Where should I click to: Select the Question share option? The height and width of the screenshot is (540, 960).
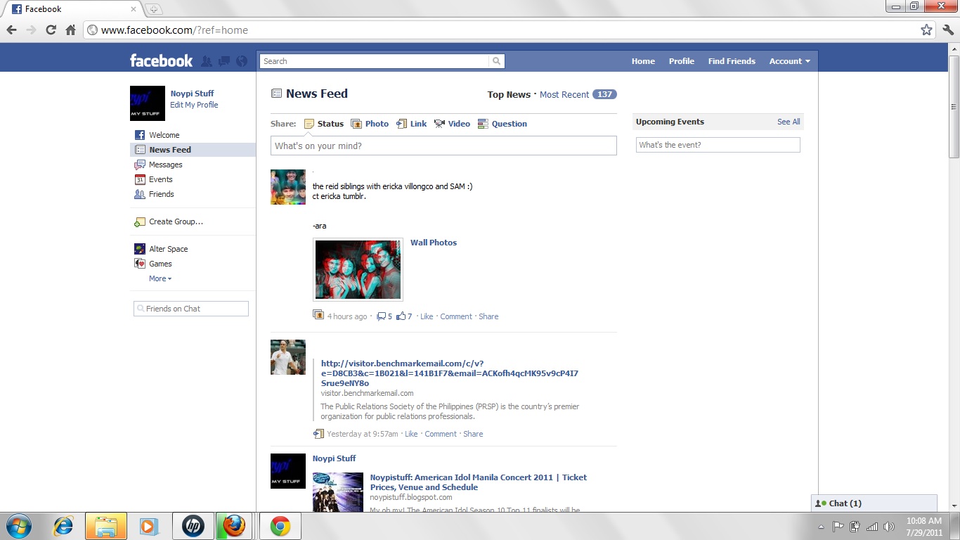(502, 124)
